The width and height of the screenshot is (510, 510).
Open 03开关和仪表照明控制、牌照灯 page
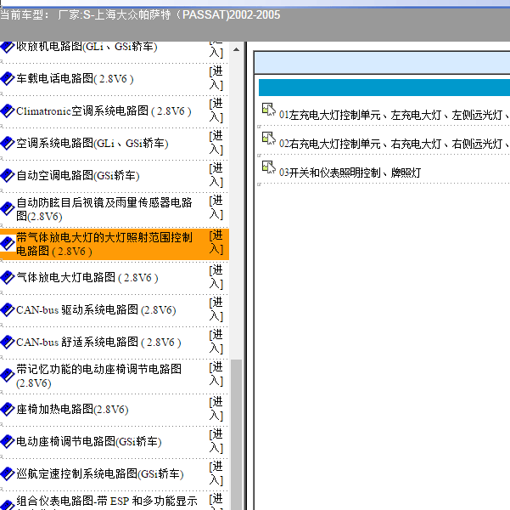coord(350,173)
